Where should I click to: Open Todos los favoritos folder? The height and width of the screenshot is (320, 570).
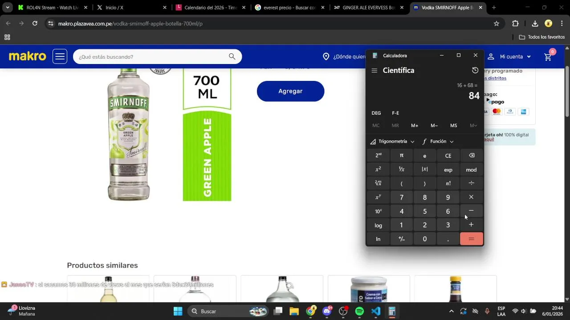point(542,37)
